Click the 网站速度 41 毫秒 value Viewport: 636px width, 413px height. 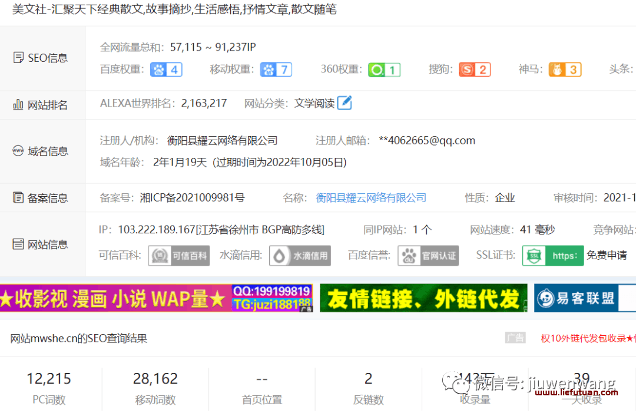tap(538, 230)
